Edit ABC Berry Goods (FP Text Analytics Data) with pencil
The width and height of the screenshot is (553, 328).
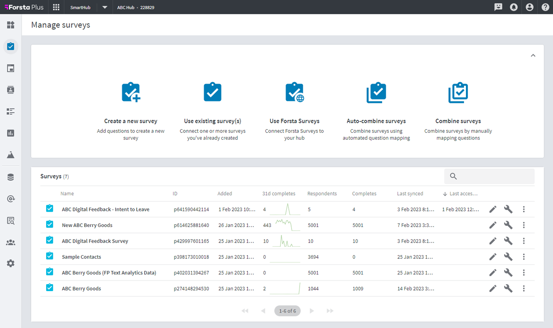click(x=493, y=273)
